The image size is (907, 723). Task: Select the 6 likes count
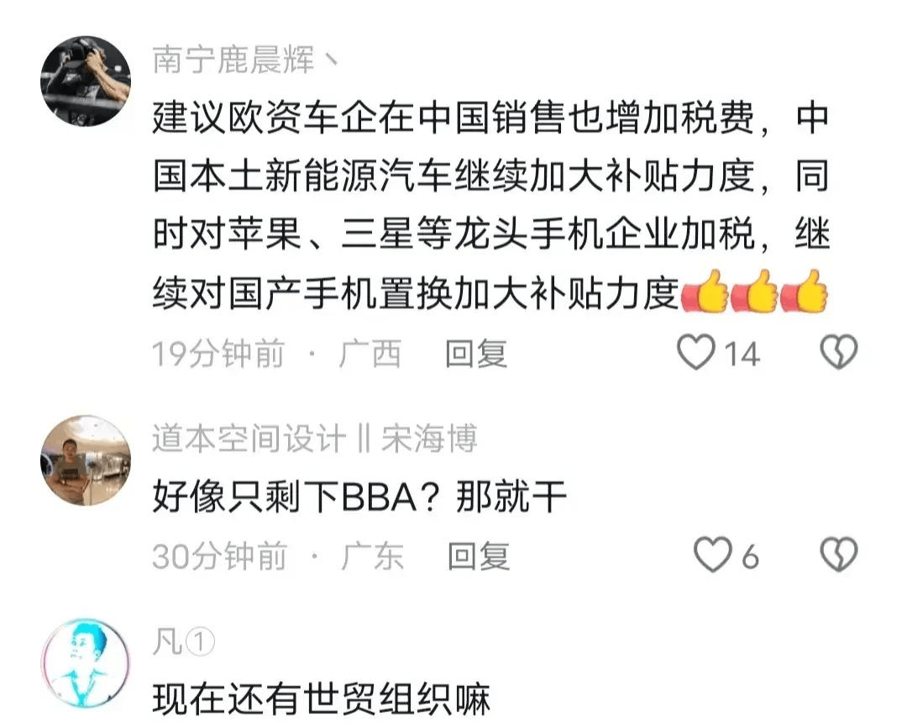[750, 557]
